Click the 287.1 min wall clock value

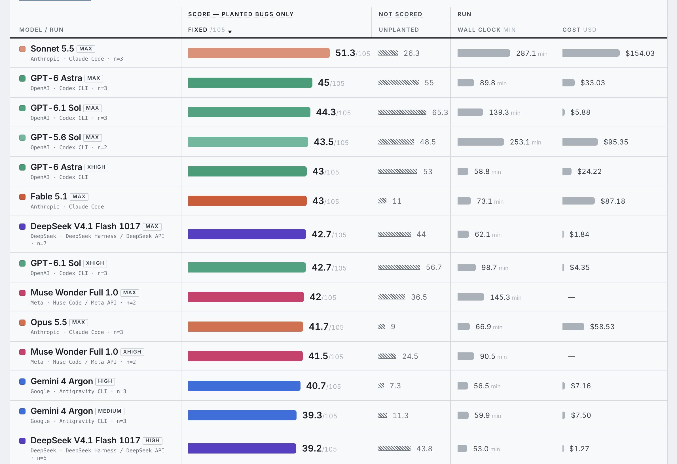(532, 53)
